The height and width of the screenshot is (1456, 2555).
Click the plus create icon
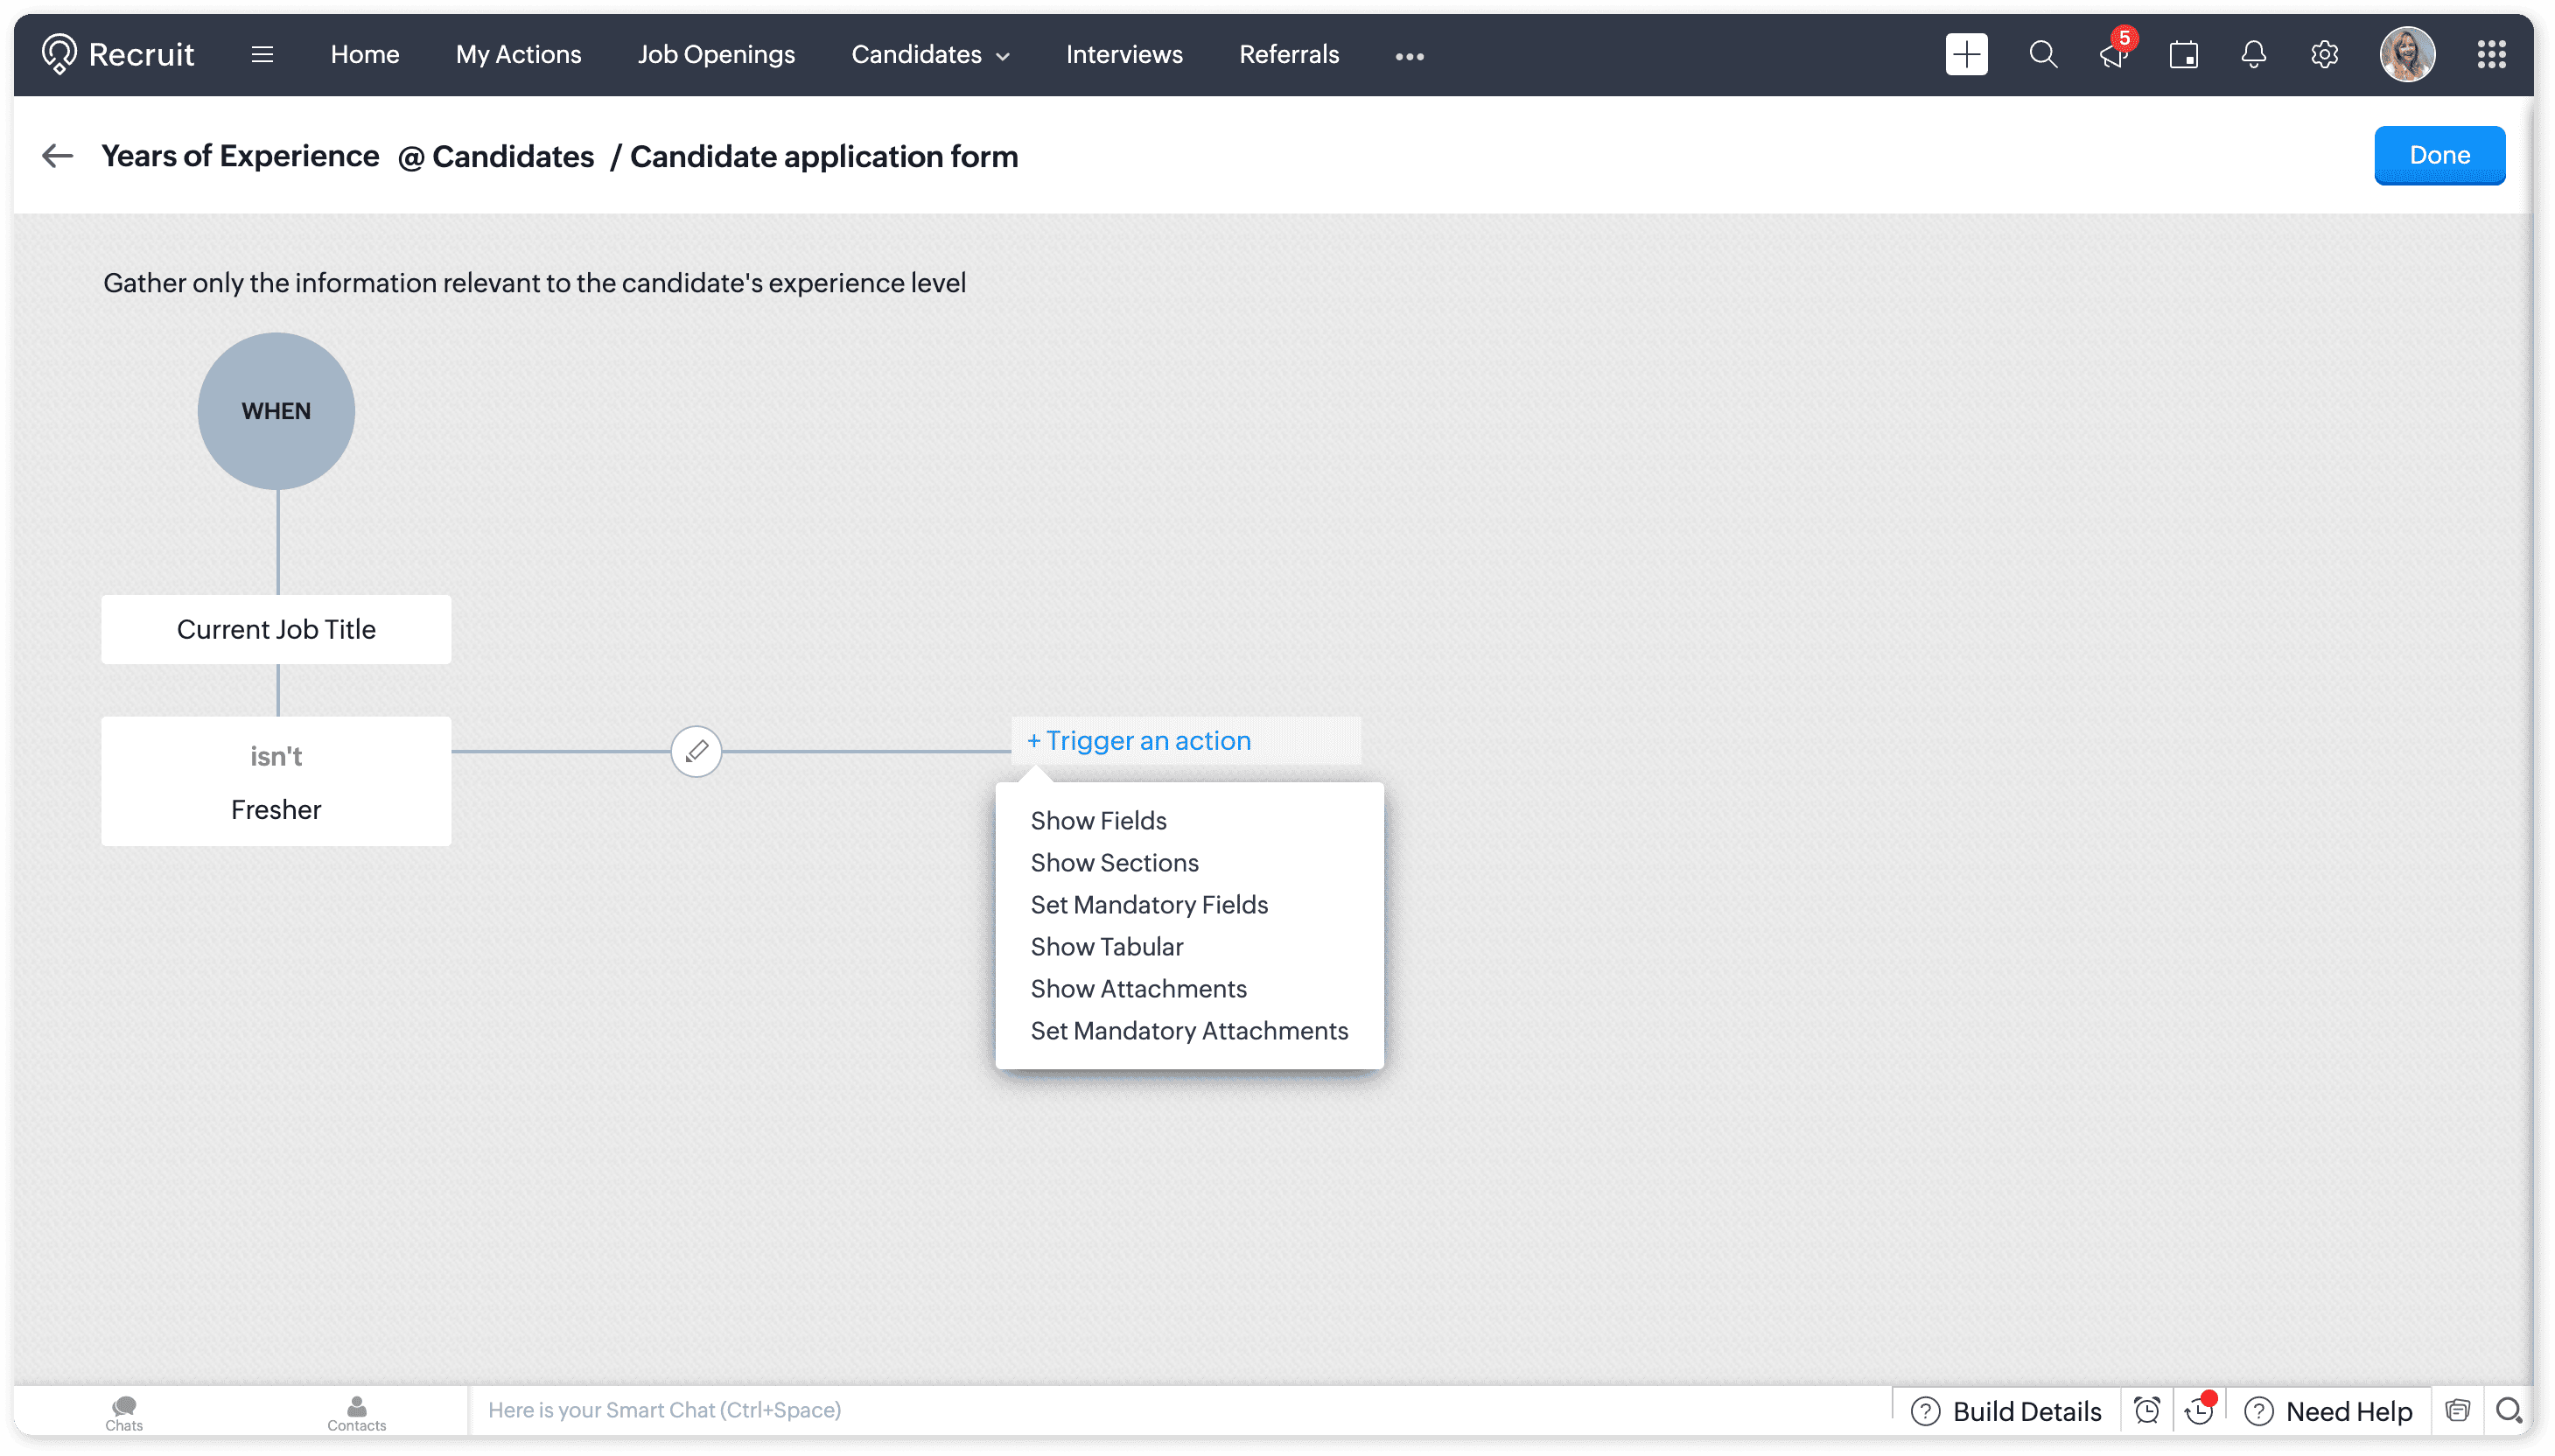pyautogui.click(x=1965, y=55)
